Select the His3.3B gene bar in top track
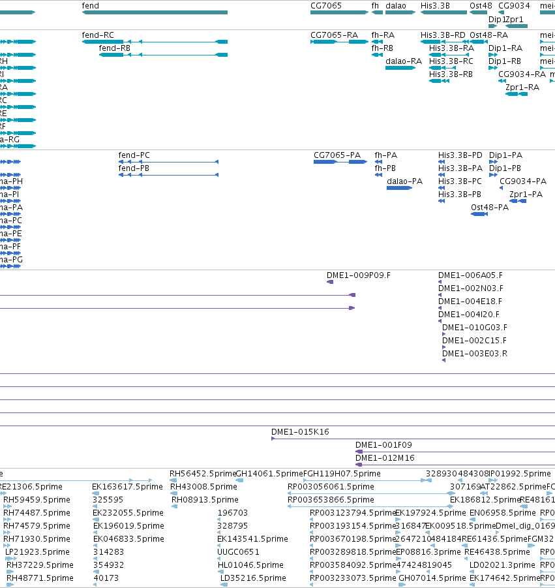This screenshot has height=588, width=555. (443, 12)
